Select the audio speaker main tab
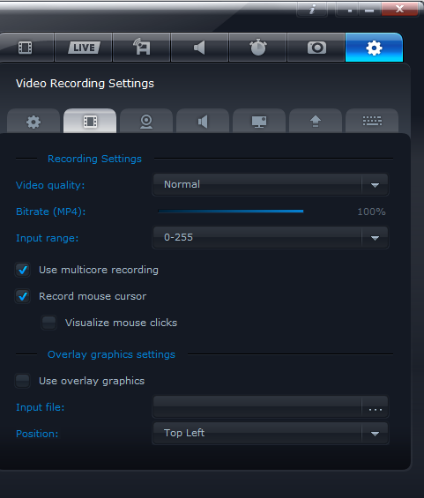Image resolution: width=424 pixels, height=498 pixels. pyautogui.click(x=200, y=48)
